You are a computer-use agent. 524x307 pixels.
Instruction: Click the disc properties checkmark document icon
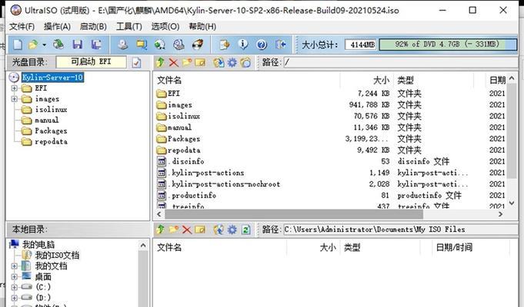tap(136, 62)
